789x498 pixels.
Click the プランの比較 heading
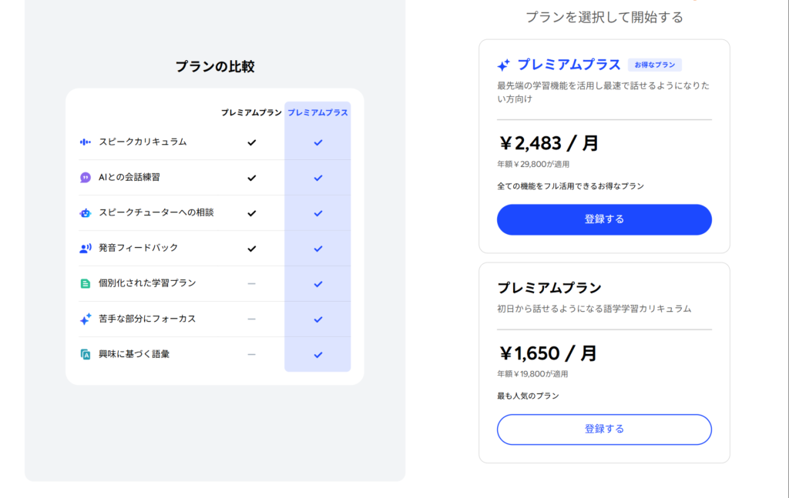click(215, 67)
